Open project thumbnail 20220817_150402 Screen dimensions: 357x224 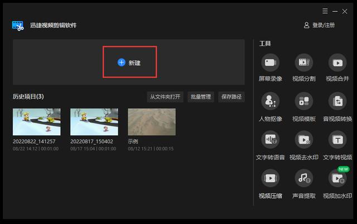[94, 122]
